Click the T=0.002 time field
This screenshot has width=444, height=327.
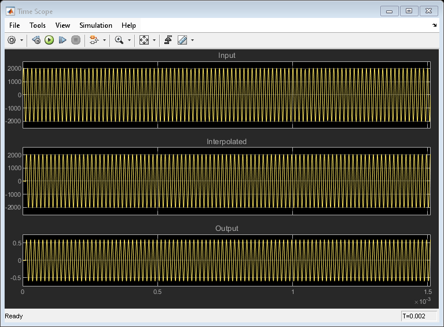419,316
